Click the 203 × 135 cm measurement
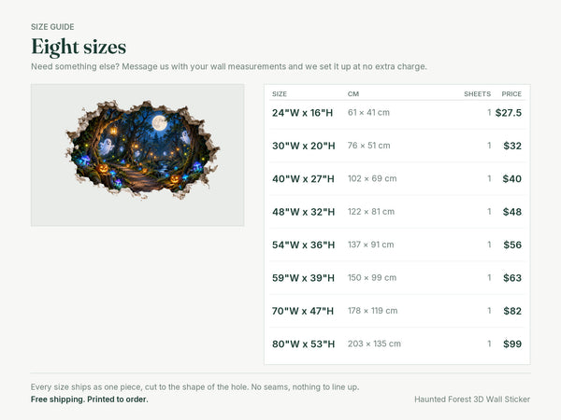 point(374,343)
